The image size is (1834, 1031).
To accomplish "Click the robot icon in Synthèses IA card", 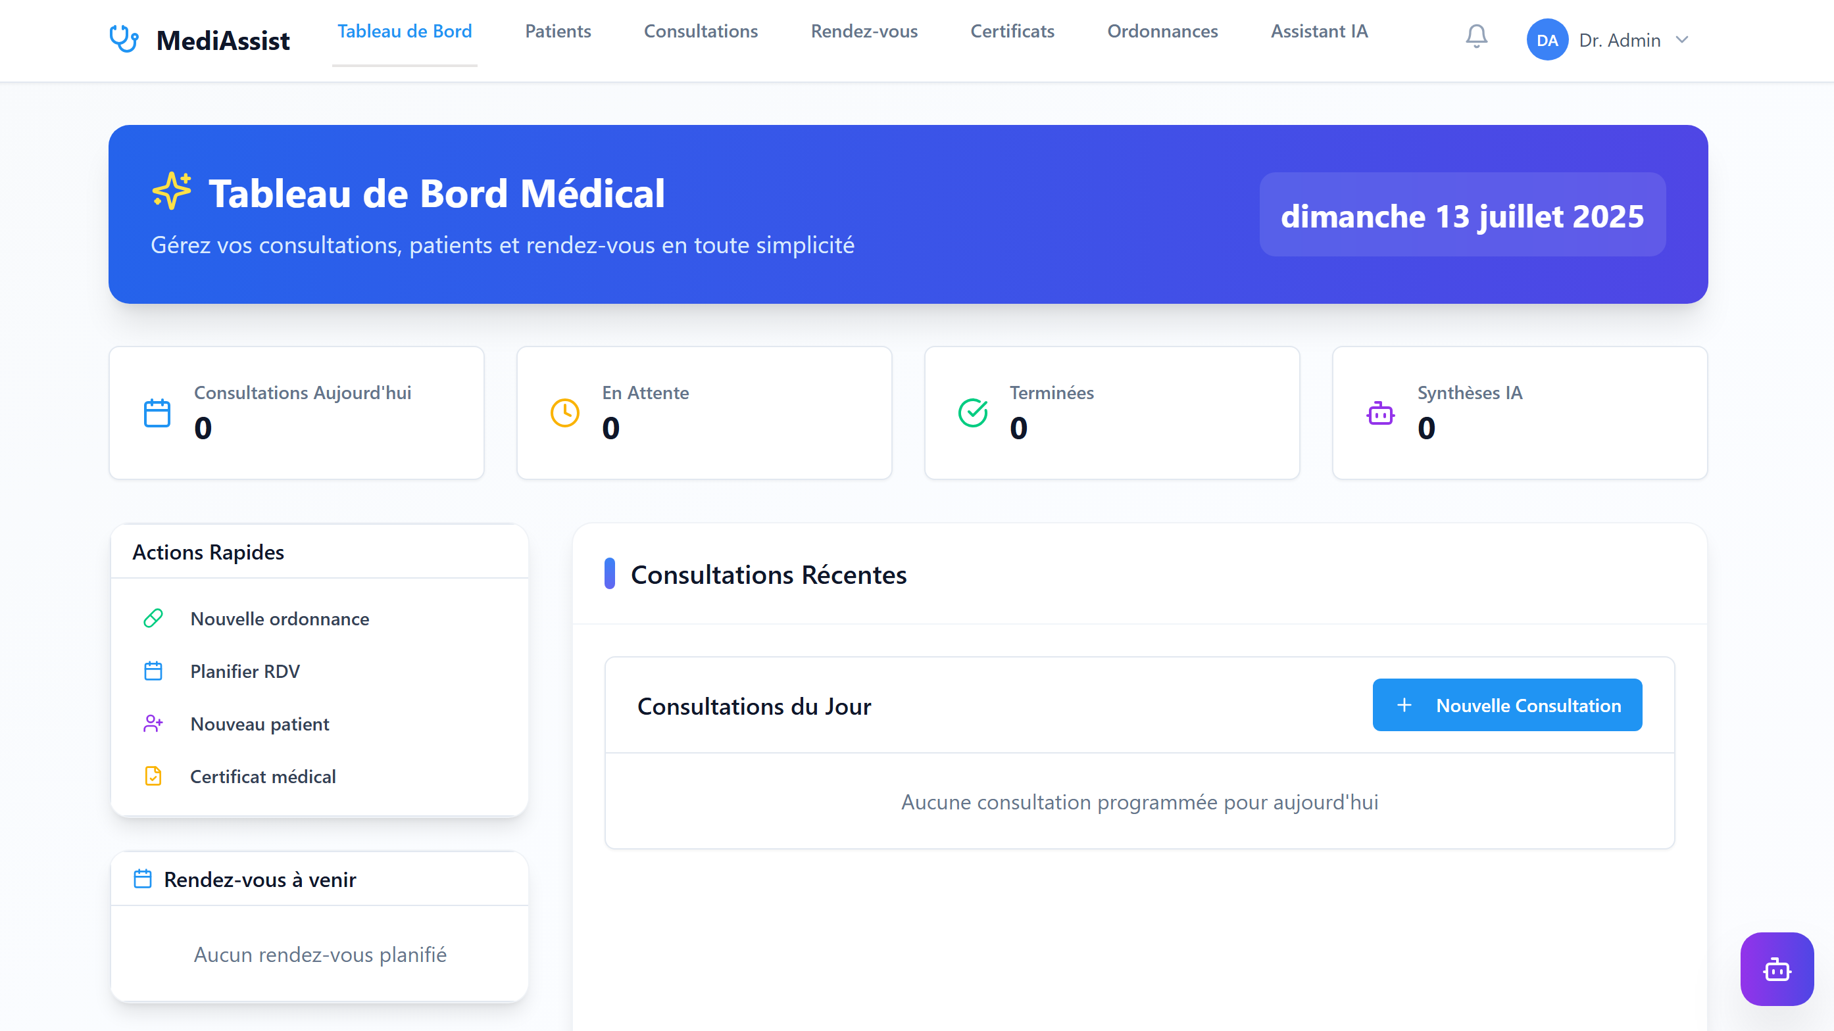I will pos(1379,413).
